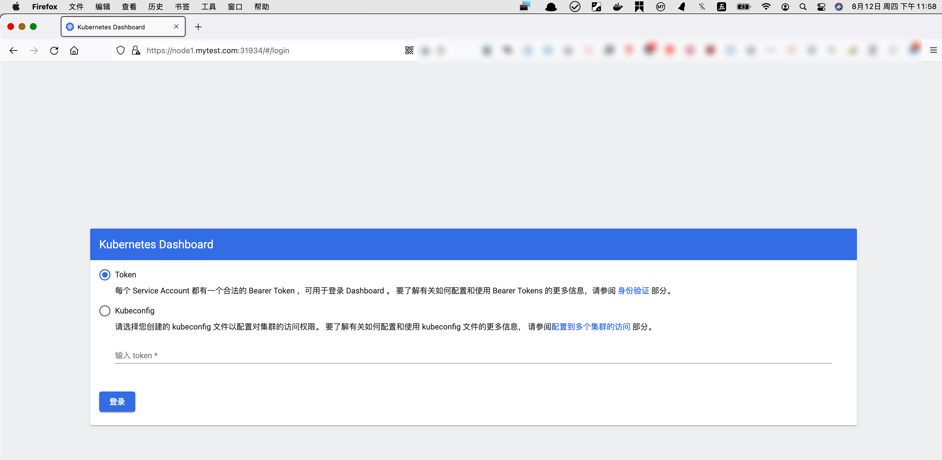Open the 文件 menu
This screenshot has width=942, height=460.
(x=76, y=6)
